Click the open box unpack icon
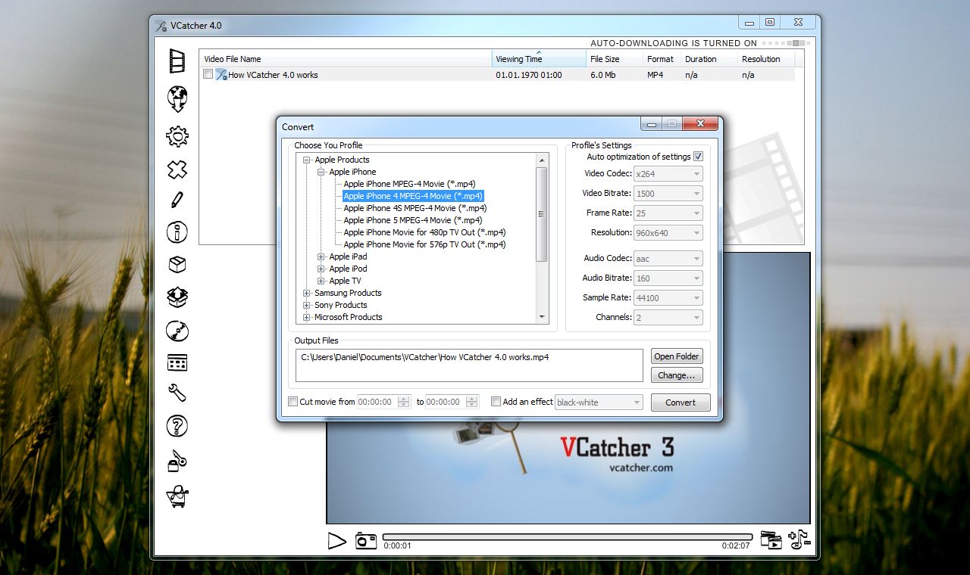The image size is (970, 575). pyautogui.click(x=177, y=297)
